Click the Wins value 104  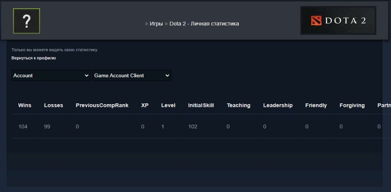pos(23,127)
